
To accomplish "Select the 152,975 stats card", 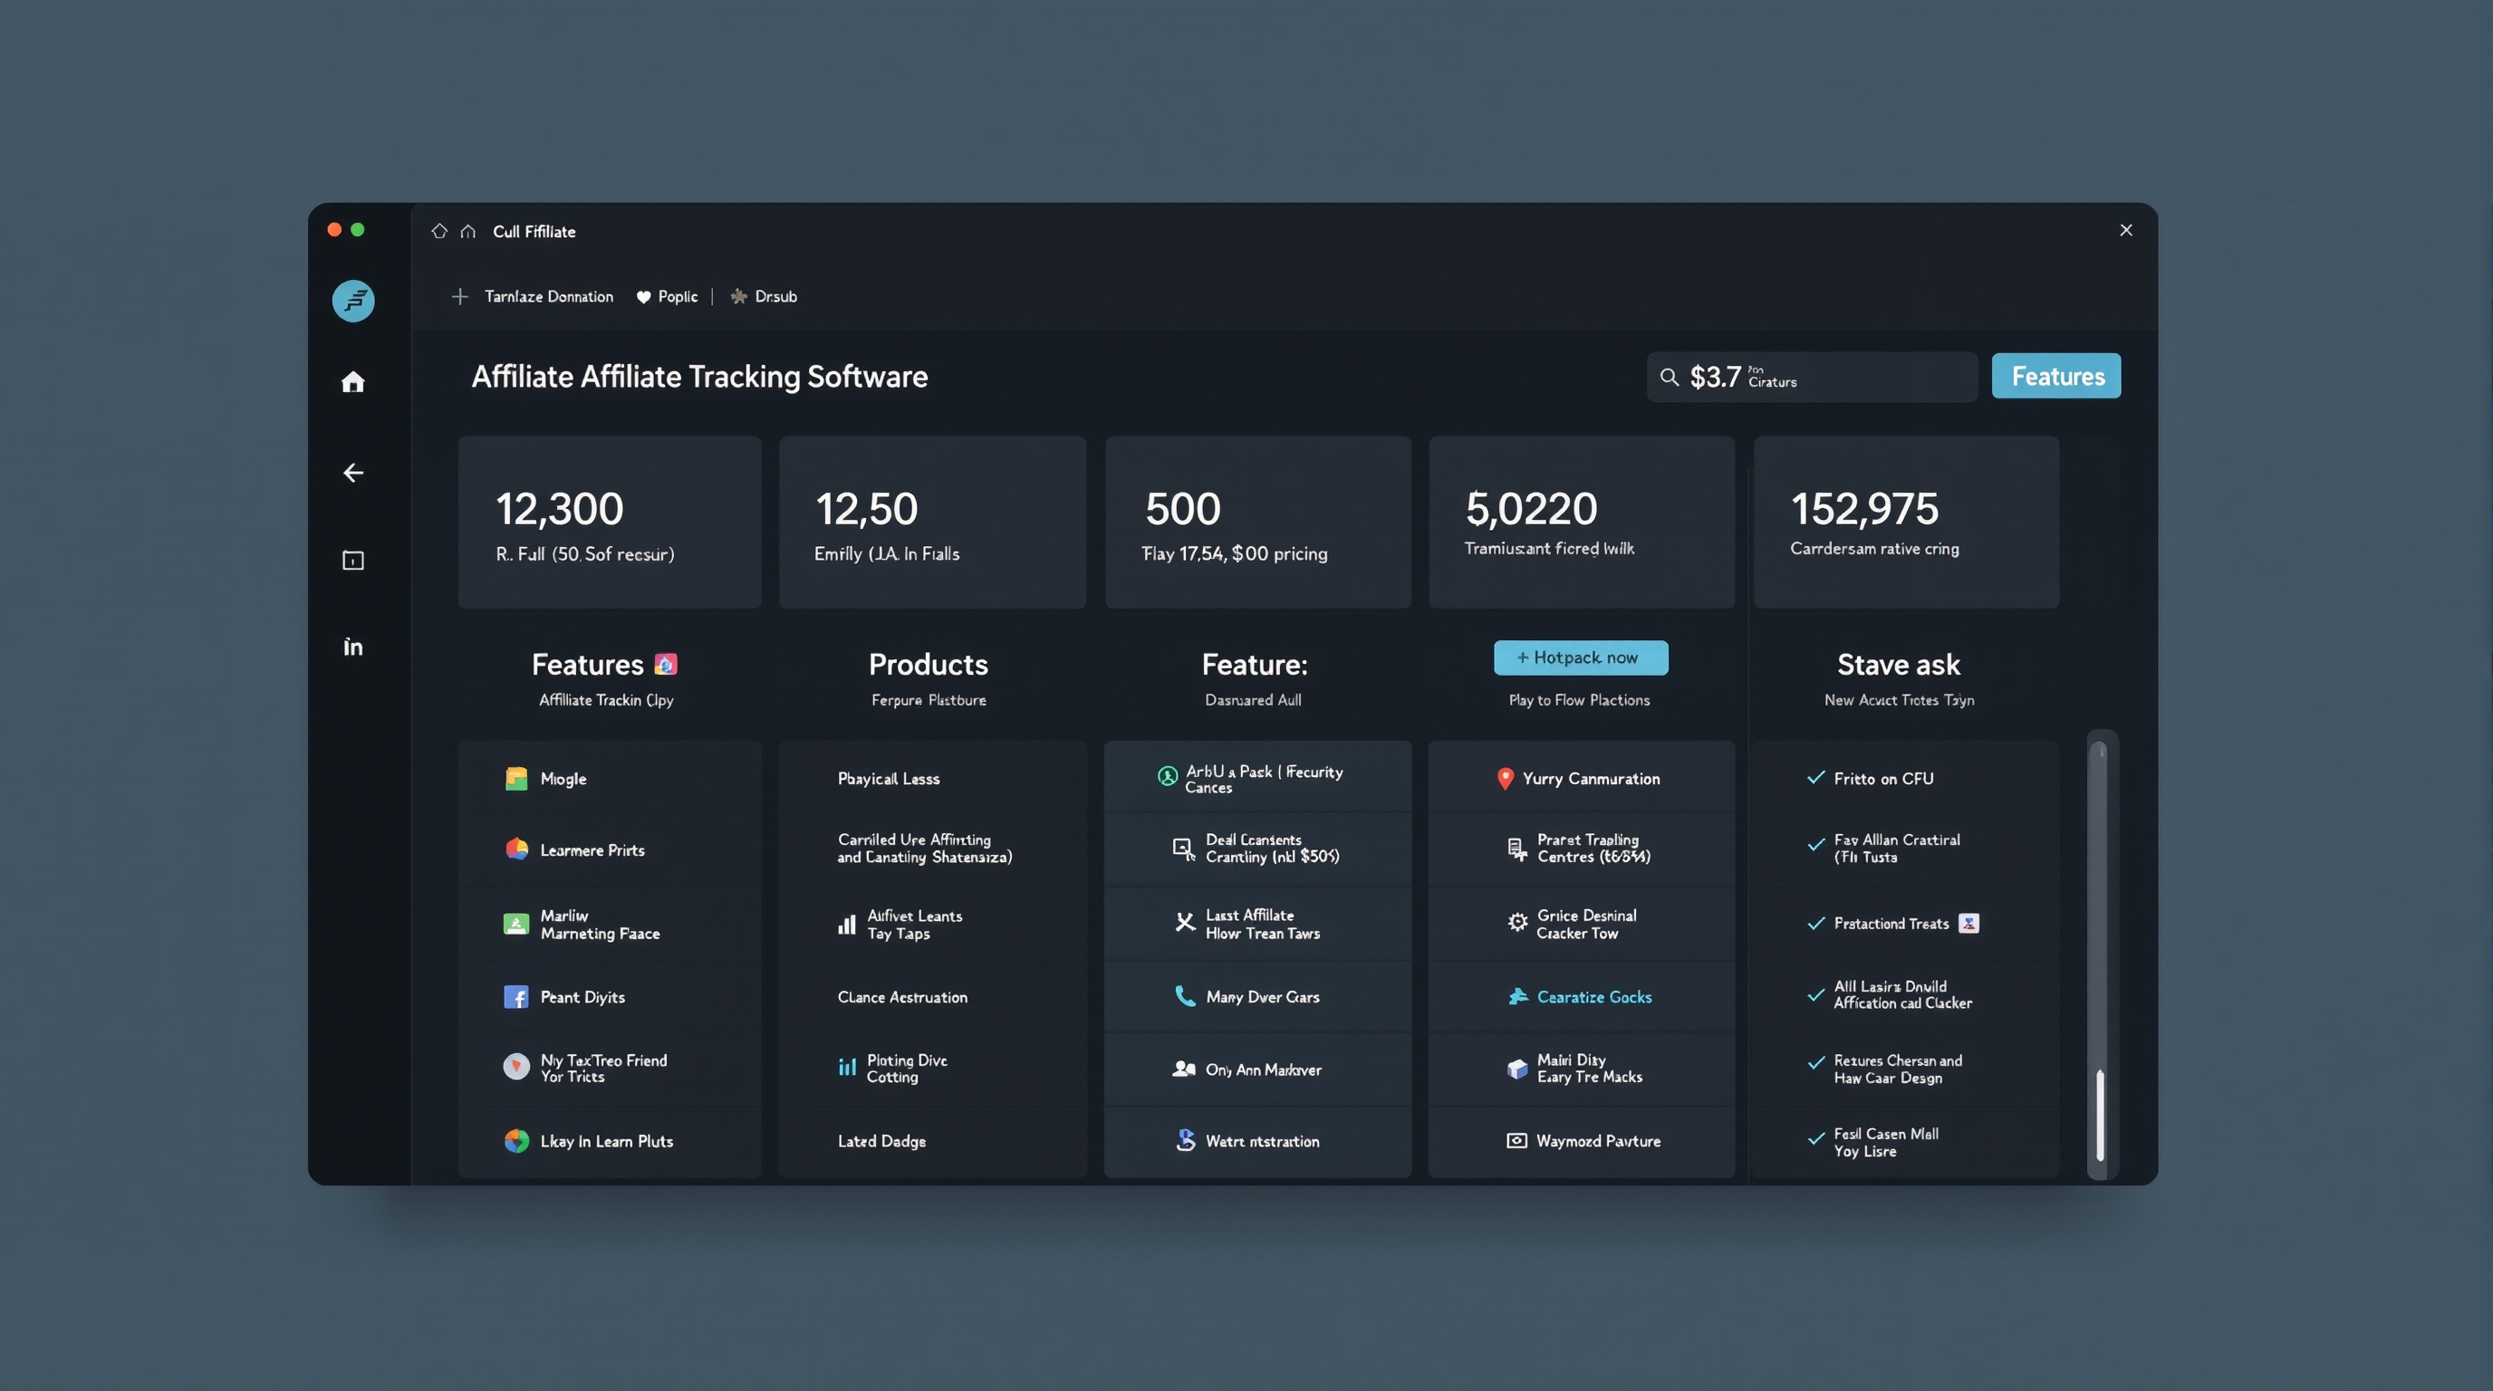I will click(1907, 523).
